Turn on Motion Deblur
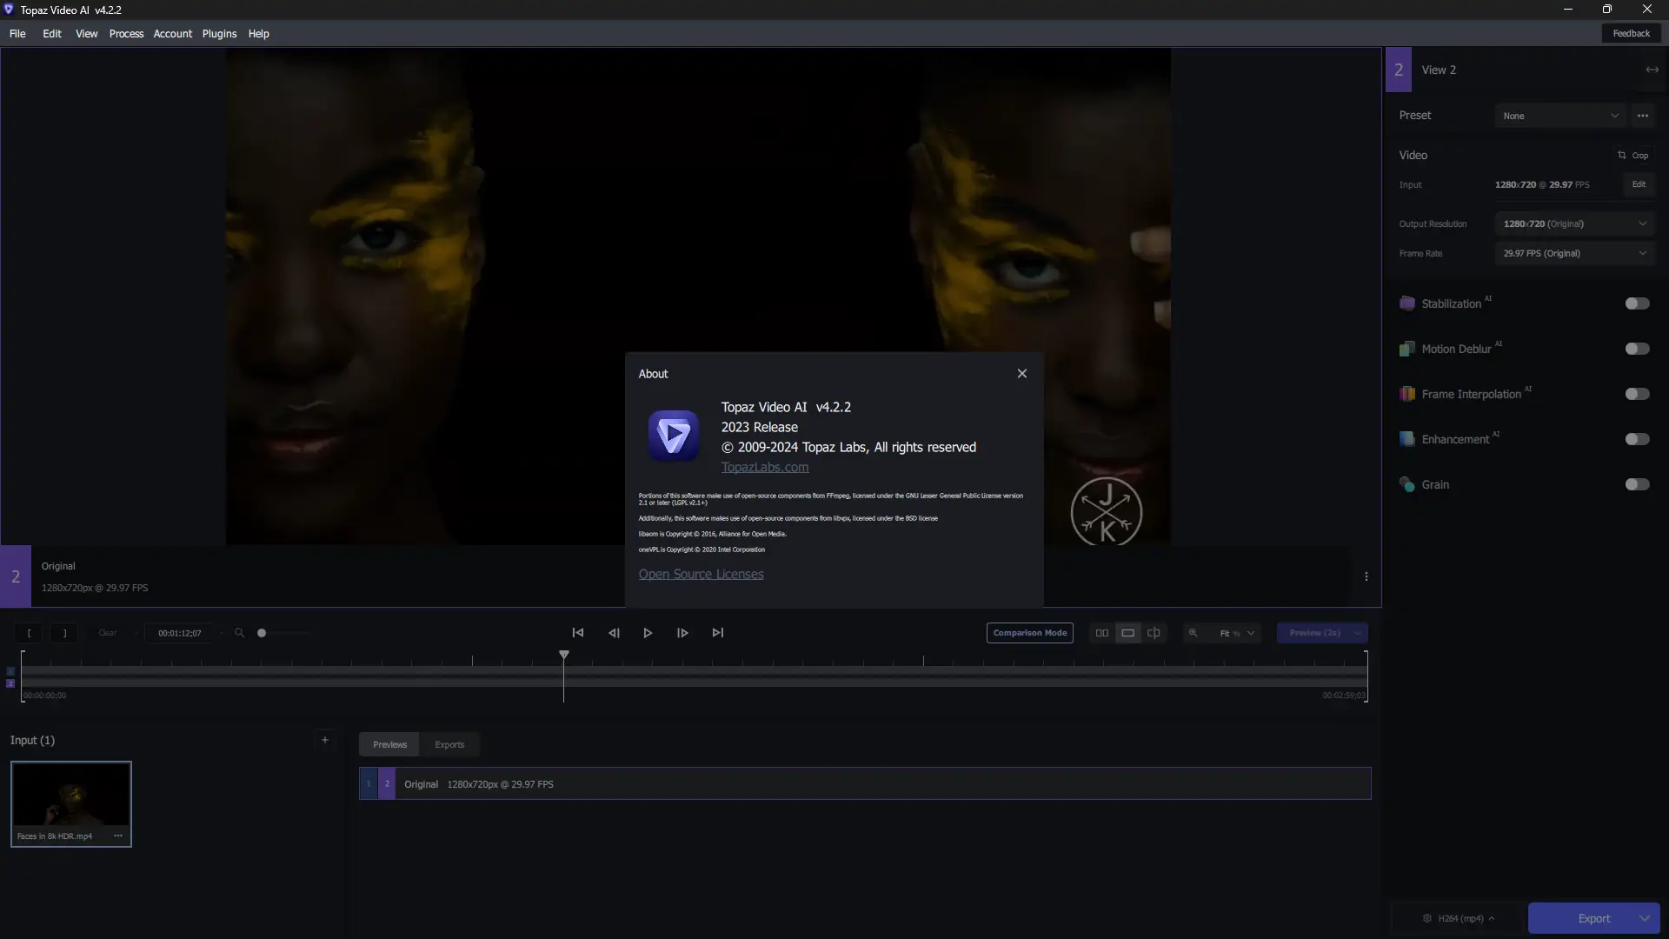 click(1637, 349)
